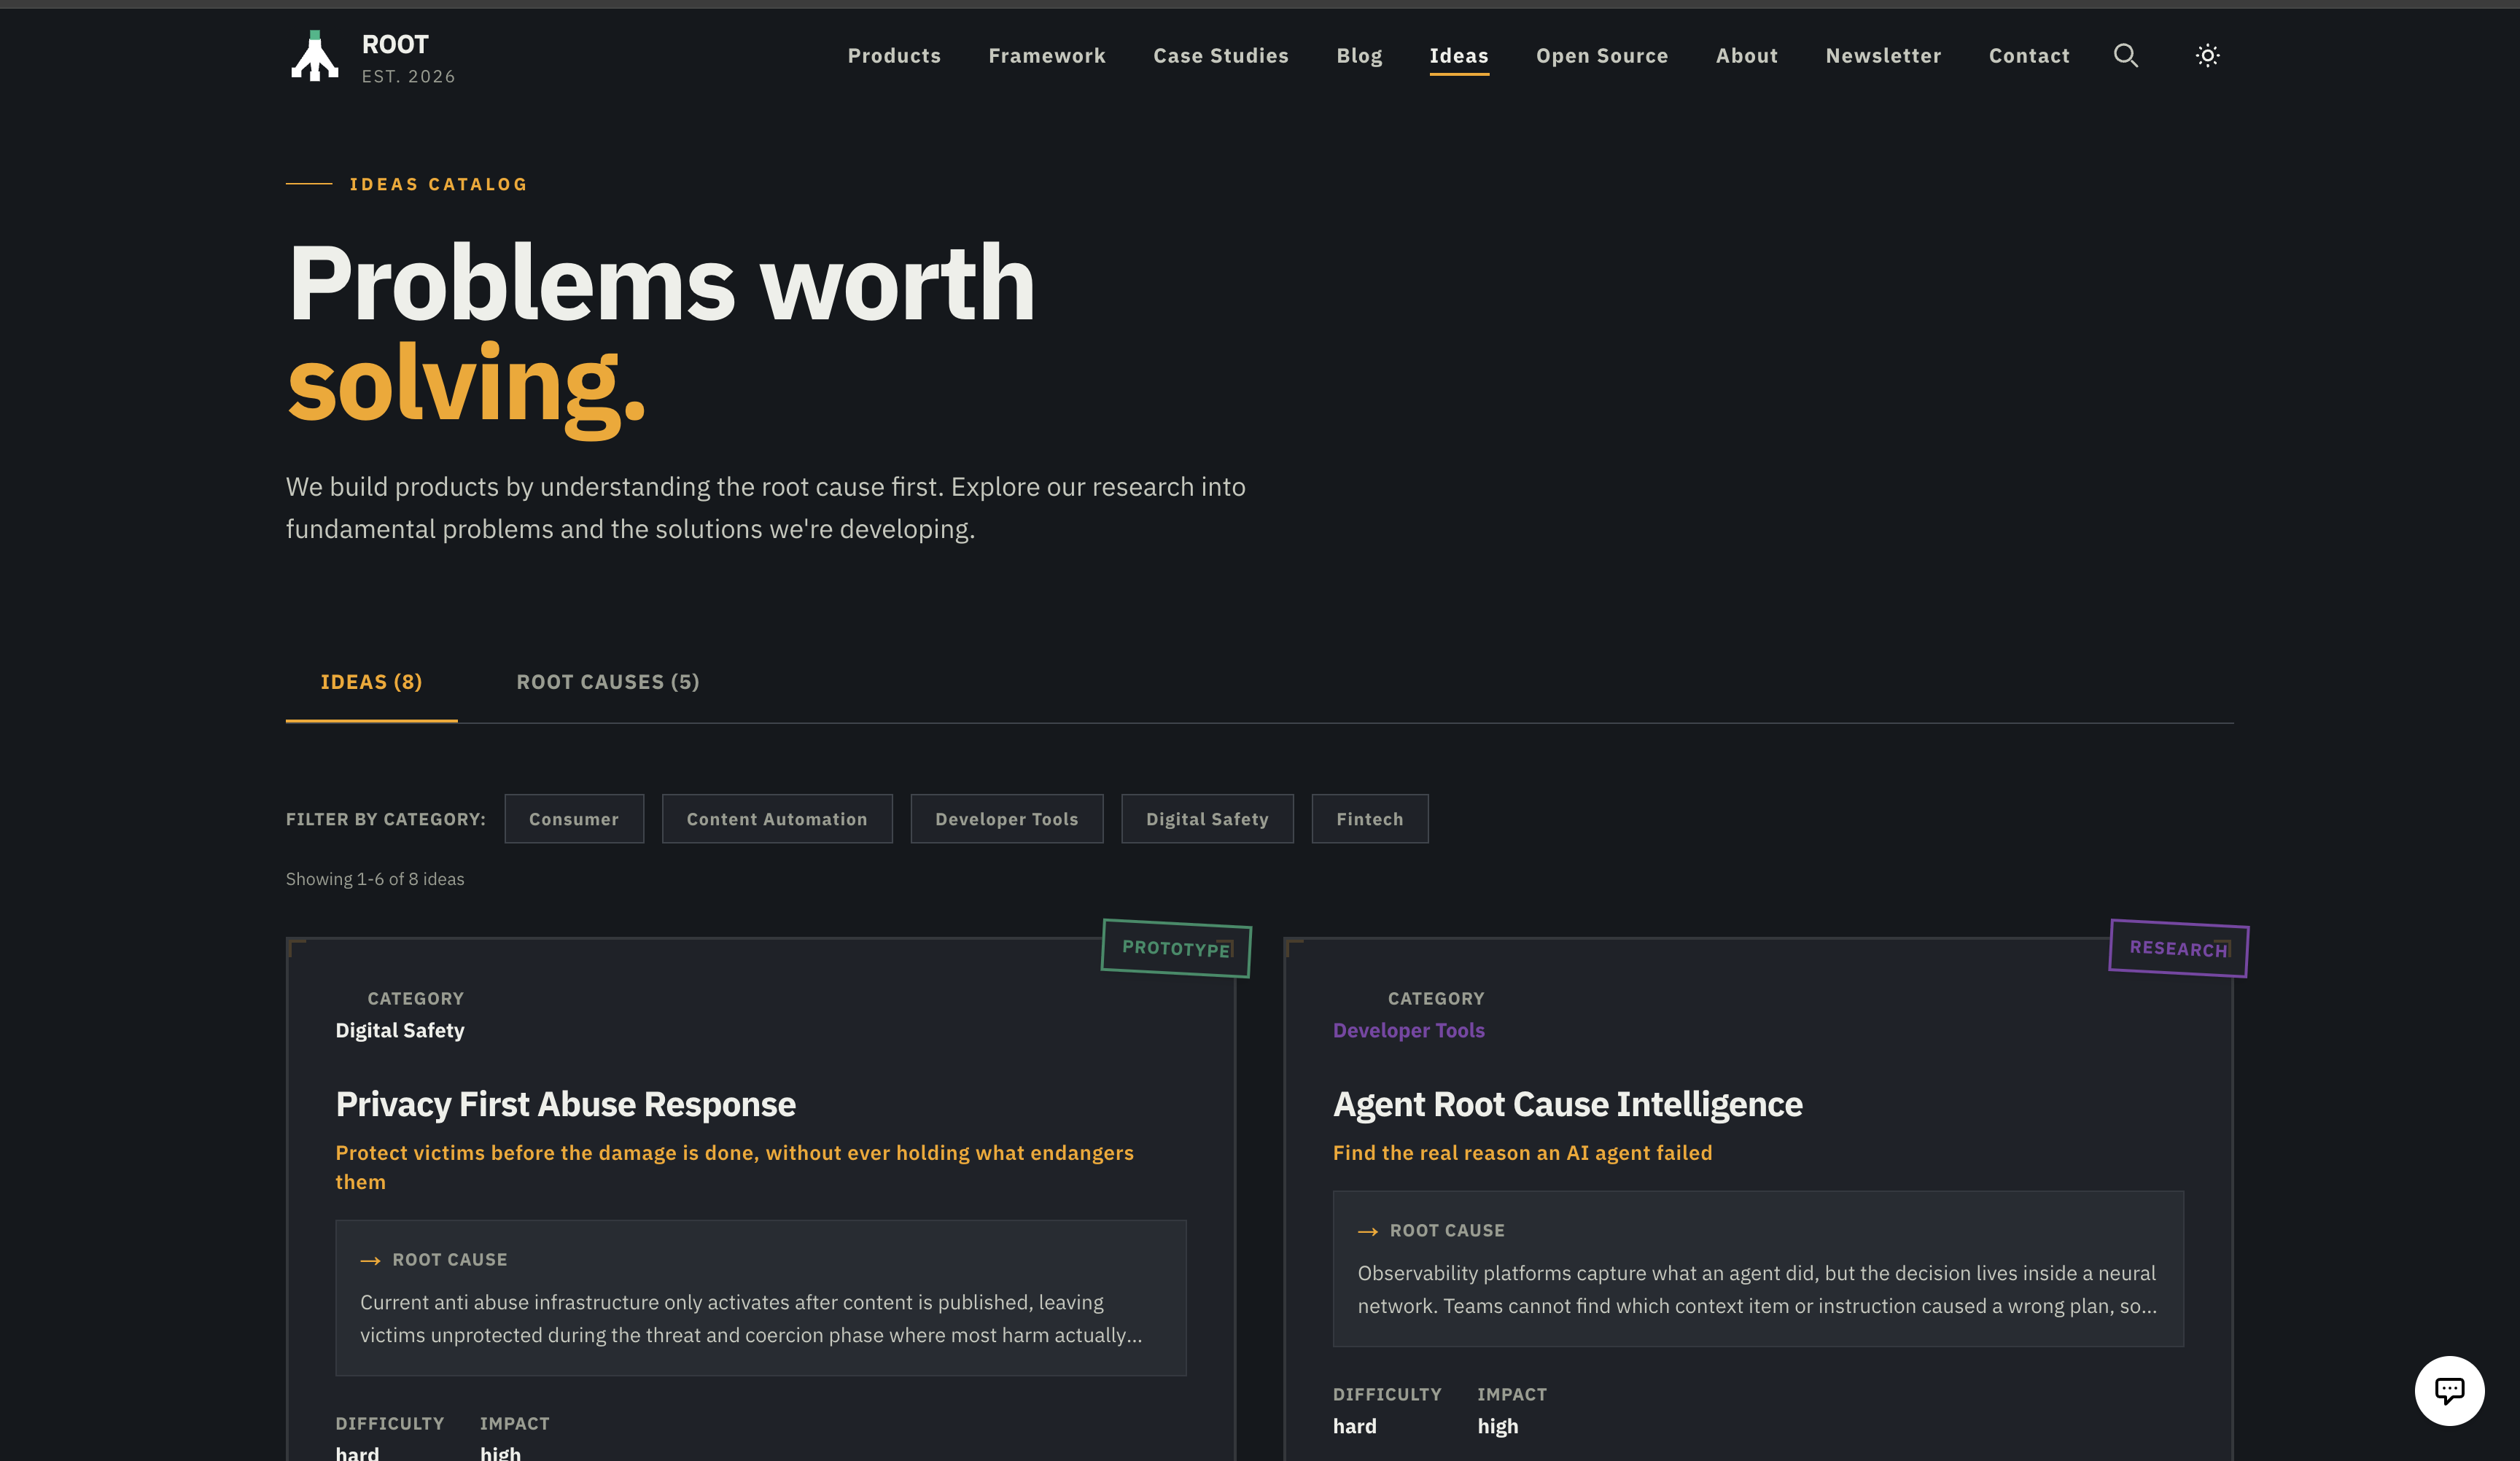Open the Open Source page
Screen dimensions: 2520x1461
point(1601,56)
